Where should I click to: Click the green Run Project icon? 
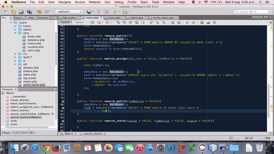point(115,12)
